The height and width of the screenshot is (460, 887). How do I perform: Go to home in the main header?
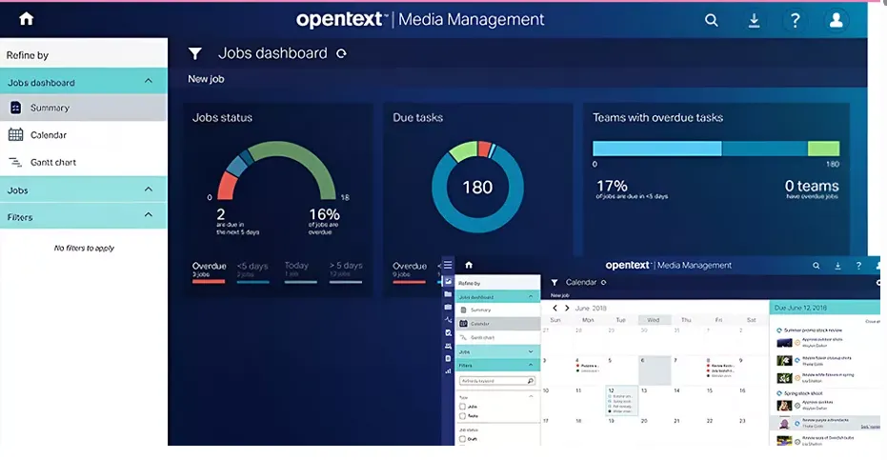(x=27, y=19)
